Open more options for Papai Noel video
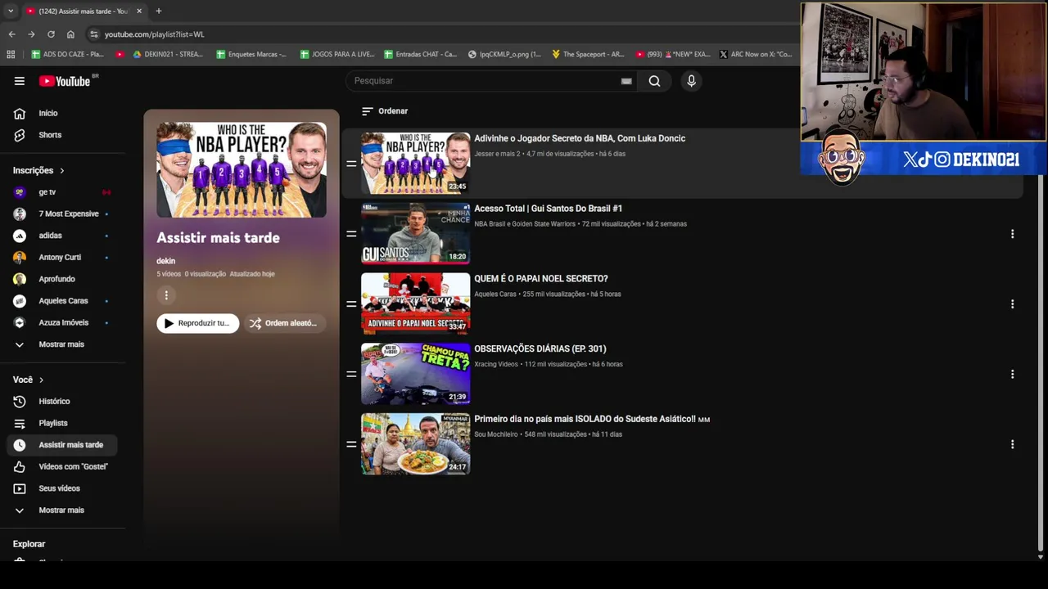Screen dimensions: 1048x589 (1012, 303)
